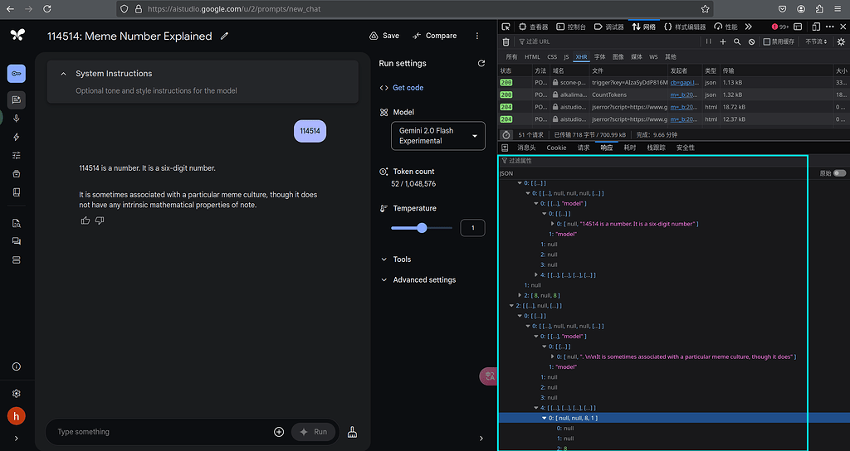Toggle responsive design mode icon

coord(816,27)
